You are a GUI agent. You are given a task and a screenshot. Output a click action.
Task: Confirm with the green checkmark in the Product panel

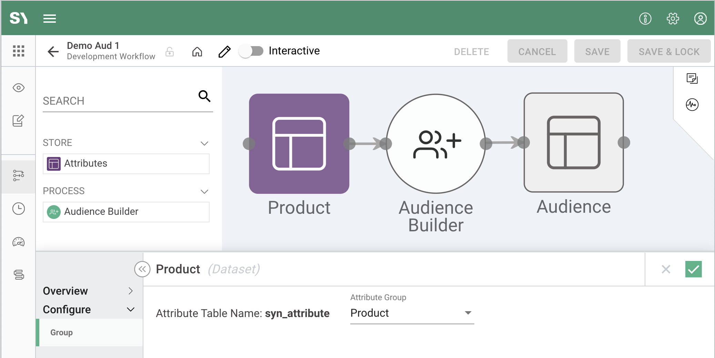coord(694,270)
